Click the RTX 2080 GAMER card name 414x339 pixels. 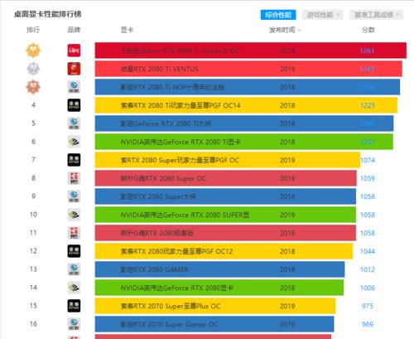(155, 269)
